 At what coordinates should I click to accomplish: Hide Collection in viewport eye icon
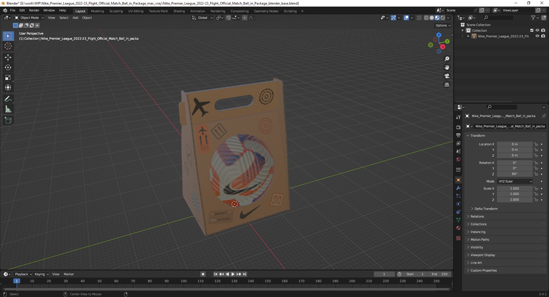pyautogui.click(x=537, y=30)
